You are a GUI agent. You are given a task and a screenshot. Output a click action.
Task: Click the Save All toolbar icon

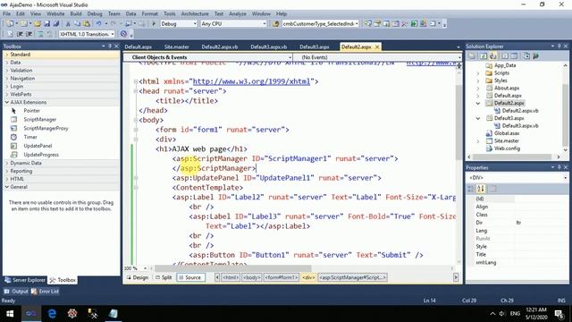[55, 24]
